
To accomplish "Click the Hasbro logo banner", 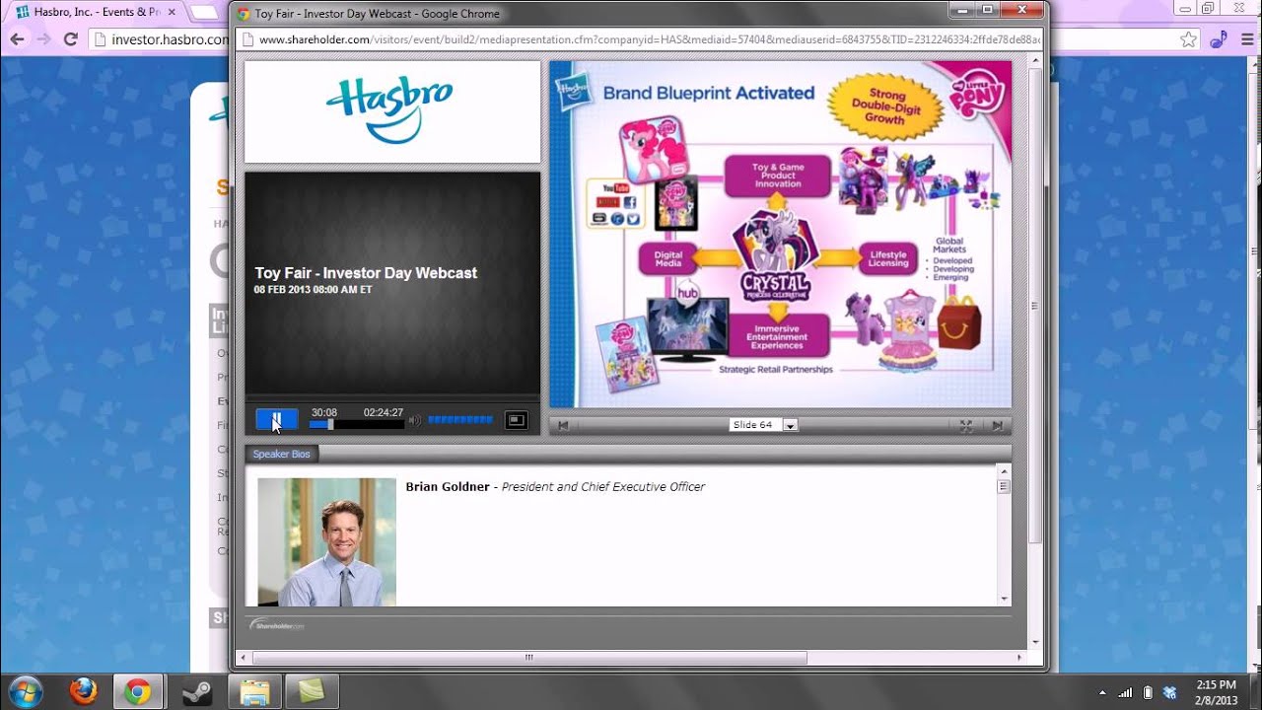I will click(392, 111).
